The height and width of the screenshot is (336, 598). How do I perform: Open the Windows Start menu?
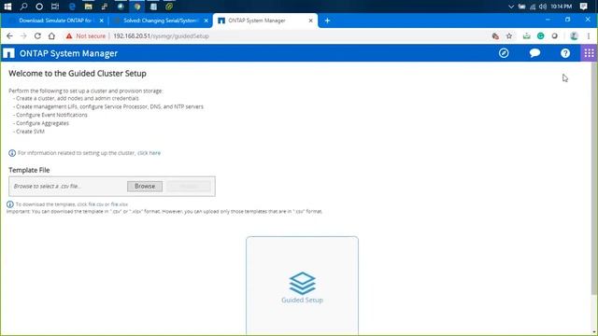pos(7,7)
